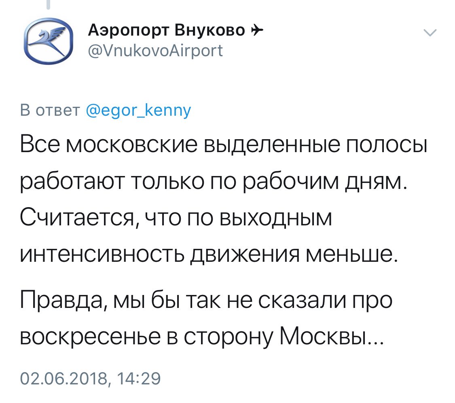Open the Vnukovo Airport profile avatar
Image resolution: width=455 pixels, height=403 pixels.
click(x=48, y=41)
